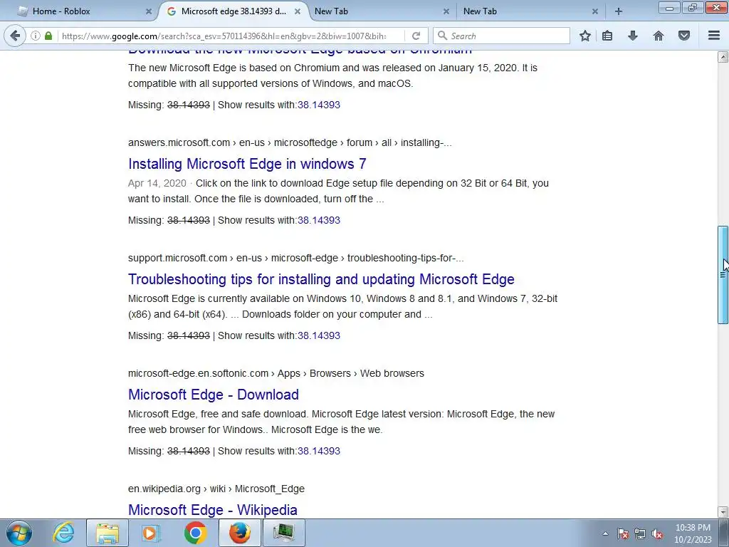Click the green secure-connection padlock icon
The width and height of the screenshot is (729, 547).
(48, 36)
